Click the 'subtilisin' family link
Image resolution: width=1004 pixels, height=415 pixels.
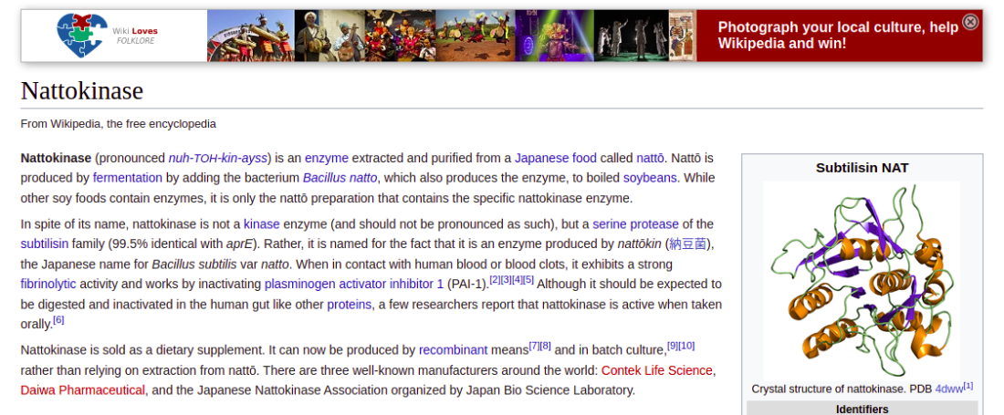pos(44,244)
